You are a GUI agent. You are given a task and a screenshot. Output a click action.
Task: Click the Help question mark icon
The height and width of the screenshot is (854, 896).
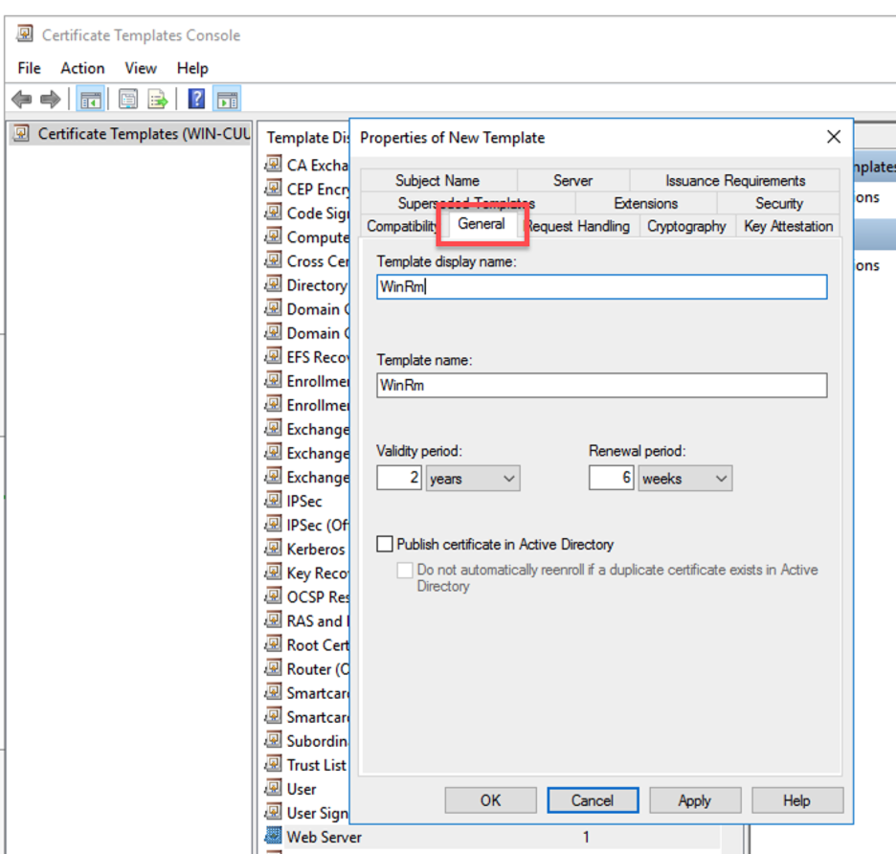click(196, 99)
